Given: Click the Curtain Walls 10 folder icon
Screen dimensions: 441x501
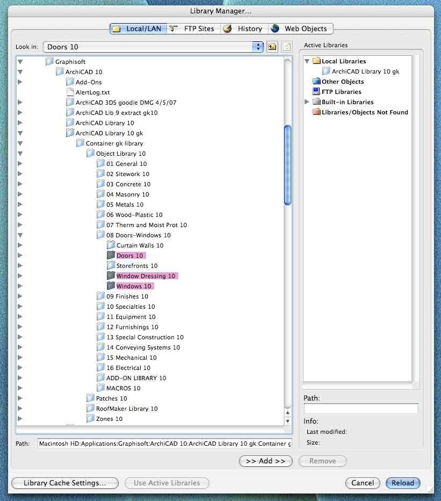Looking at the screenshot, I should click(x=111, y=245).
